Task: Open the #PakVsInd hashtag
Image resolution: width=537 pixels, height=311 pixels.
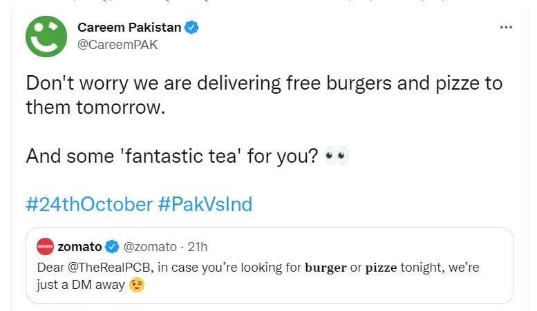Action: pyautogui.click(x=205, y=205)
